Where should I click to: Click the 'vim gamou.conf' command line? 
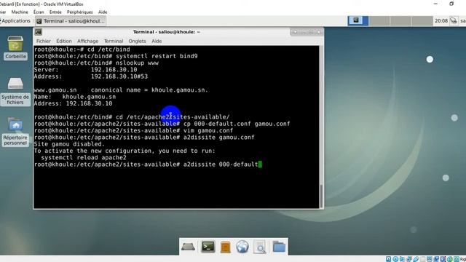pyautogui.click(x=133, y=131)
